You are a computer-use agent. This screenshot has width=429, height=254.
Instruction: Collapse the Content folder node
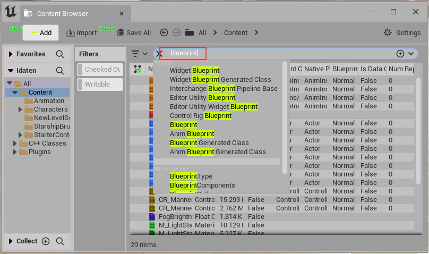point(15,92)
